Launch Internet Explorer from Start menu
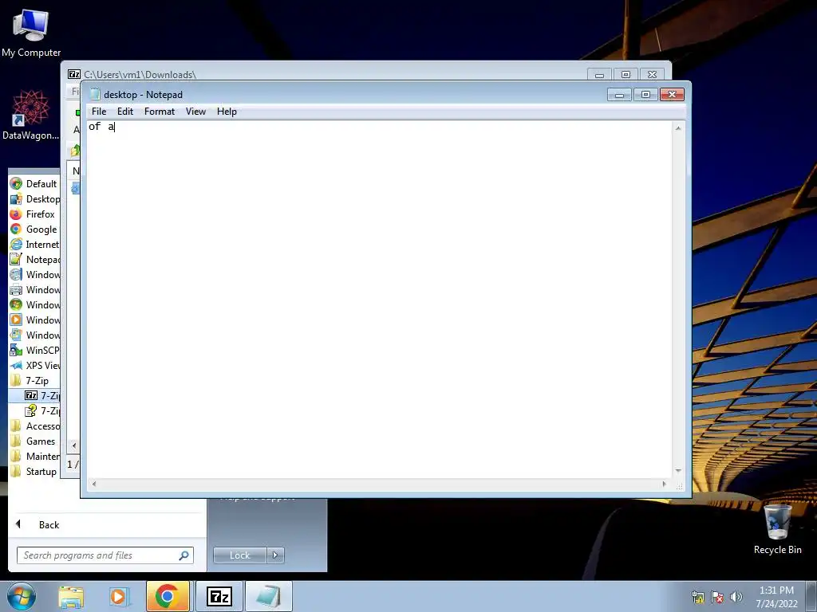 pyautogui.click(x=34, y=244)
